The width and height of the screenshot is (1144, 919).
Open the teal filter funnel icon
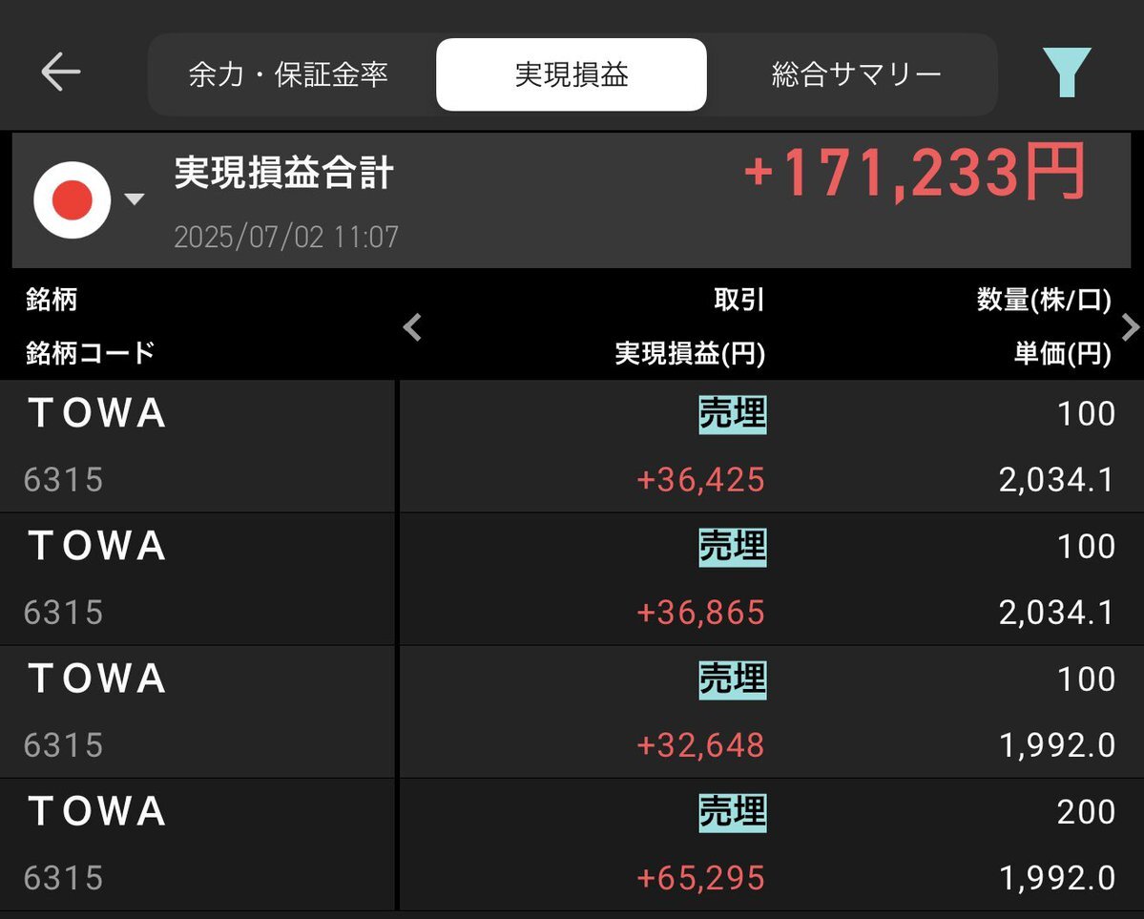pos(1067,73)
